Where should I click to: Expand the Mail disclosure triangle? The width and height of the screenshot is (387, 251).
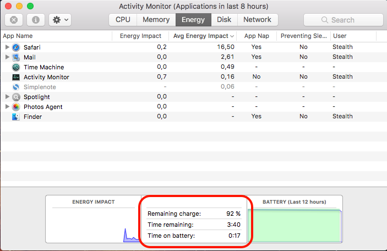point(7,57)
